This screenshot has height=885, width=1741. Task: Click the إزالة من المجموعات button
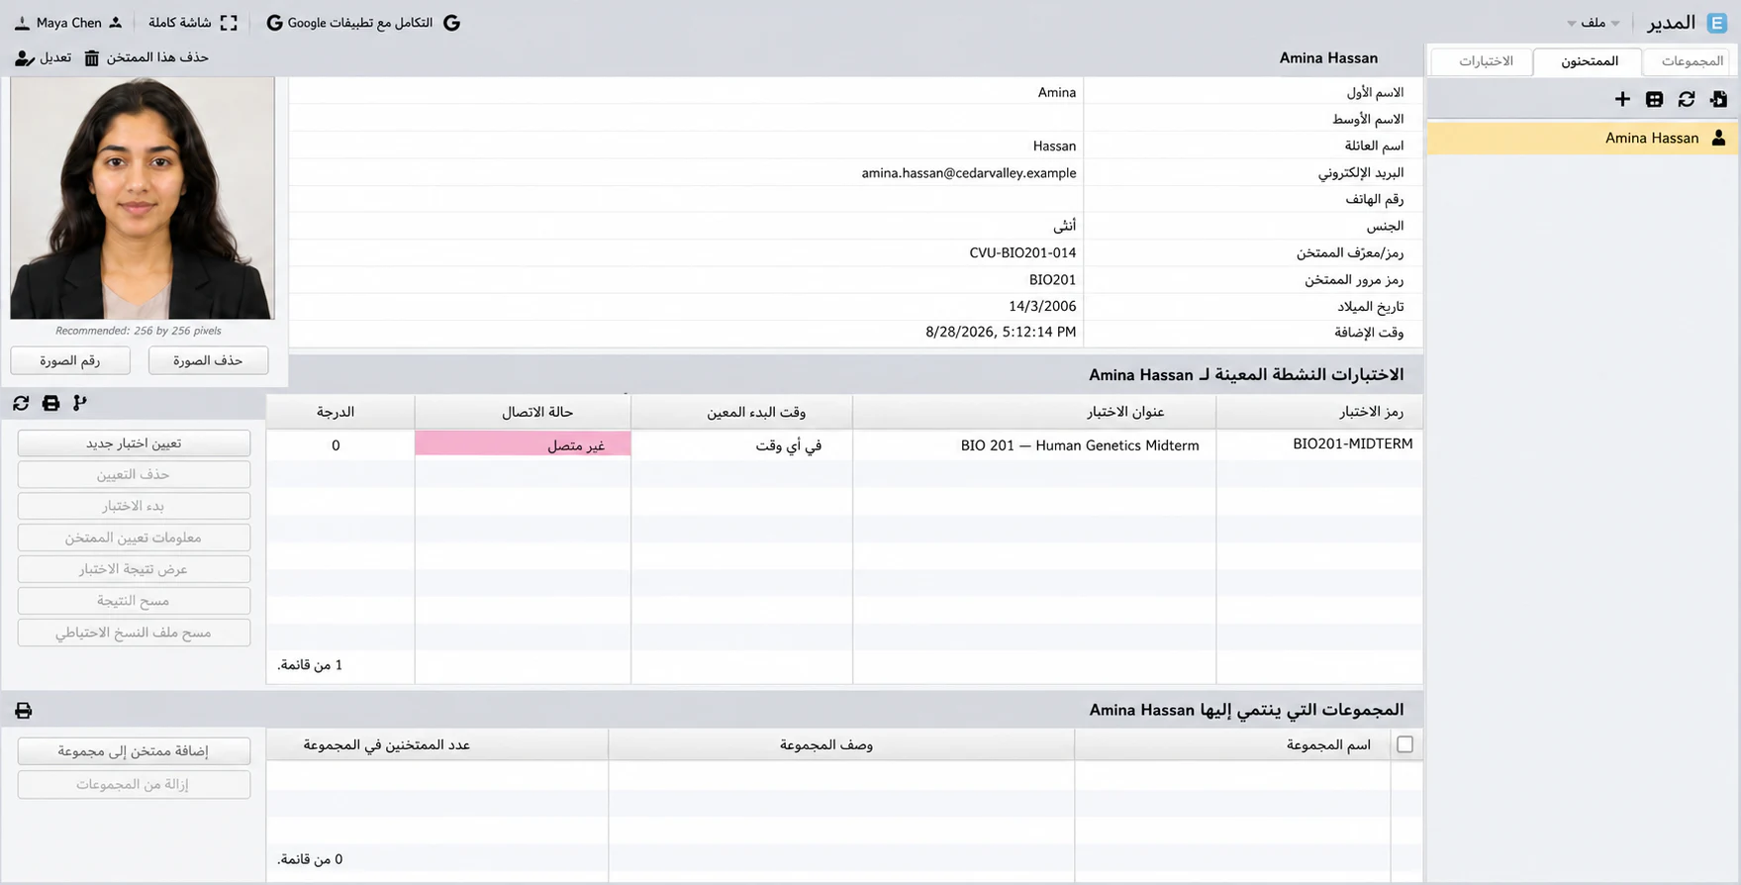[134, 785]
